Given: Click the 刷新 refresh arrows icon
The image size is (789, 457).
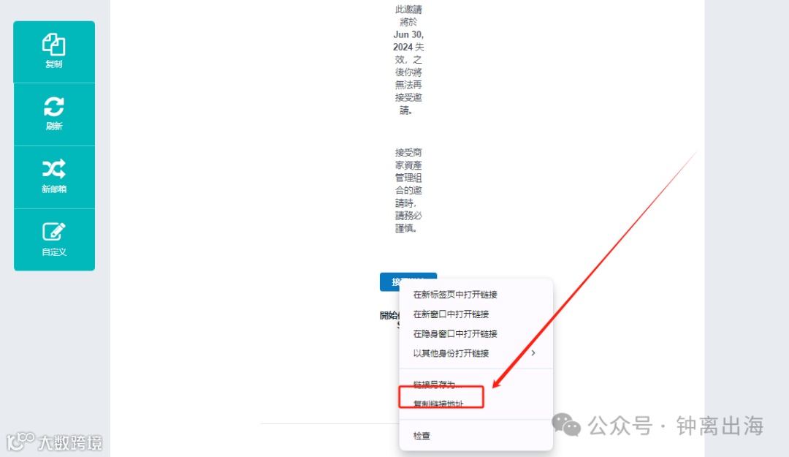Looking at the screenshot, I should click(x=54, y=106).
